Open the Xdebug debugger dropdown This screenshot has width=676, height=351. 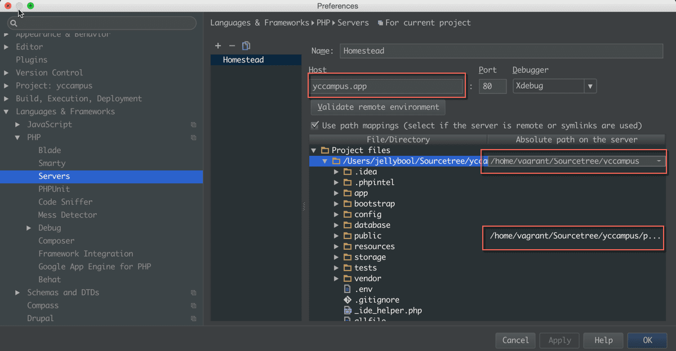[590, 86]
